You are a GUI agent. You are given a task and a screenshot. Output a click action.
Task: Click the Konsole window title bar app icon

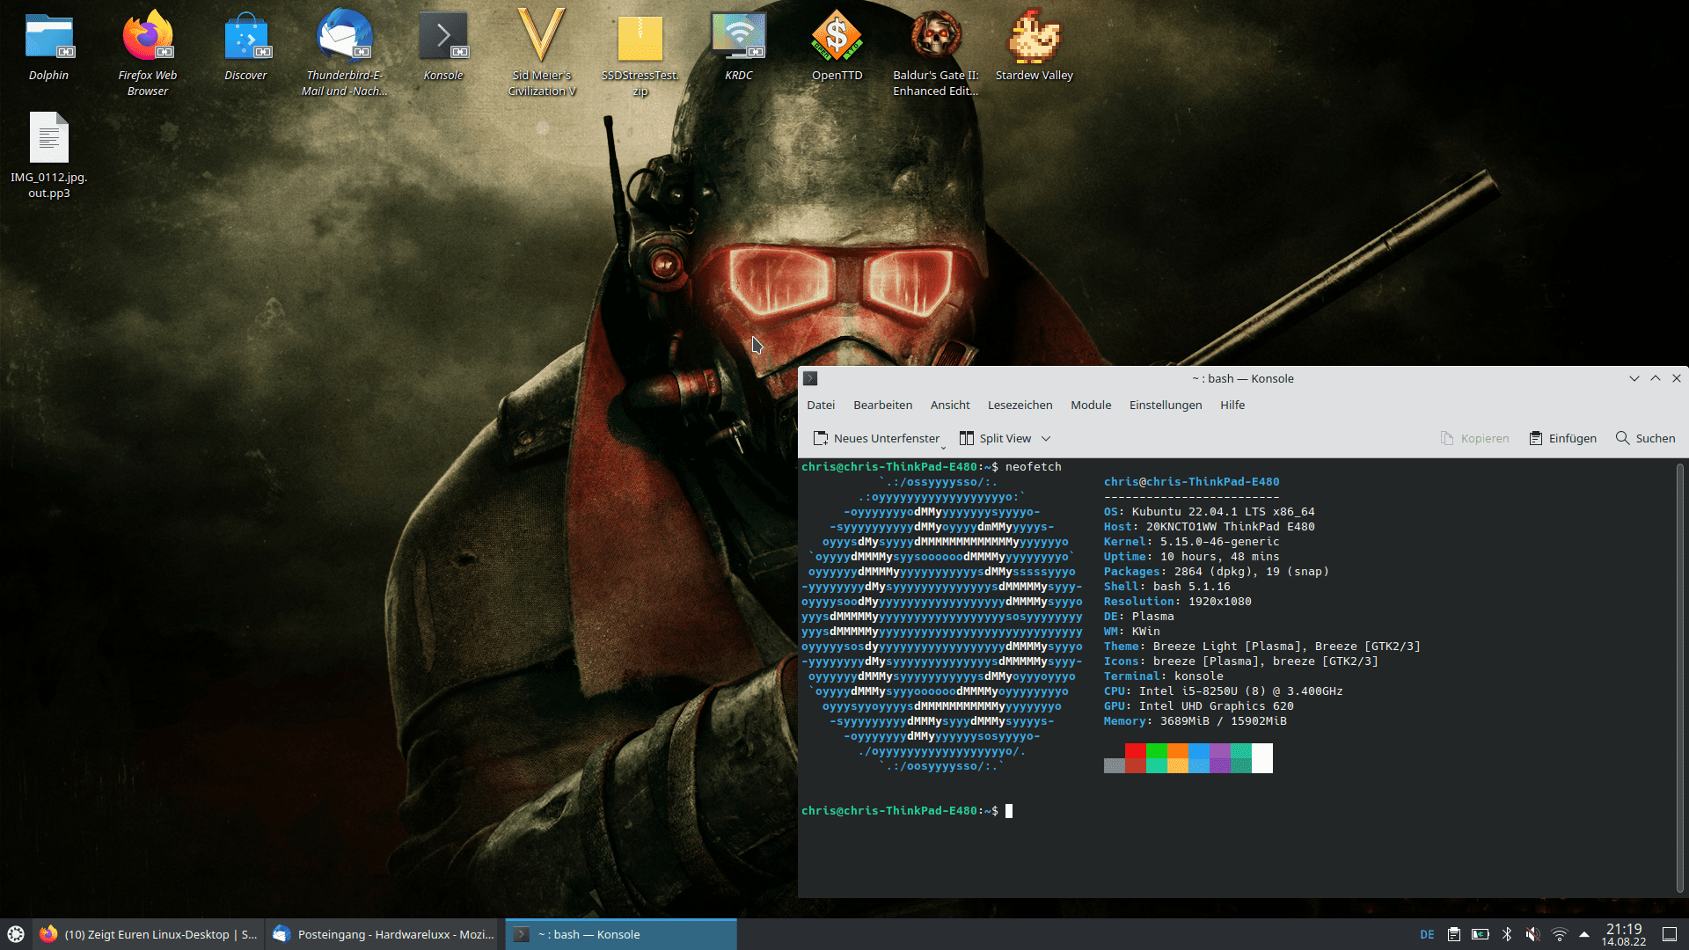810,378
